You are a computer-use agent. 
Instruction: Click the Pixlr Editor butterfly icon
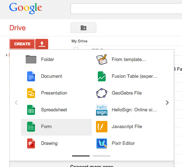point(102,143)
